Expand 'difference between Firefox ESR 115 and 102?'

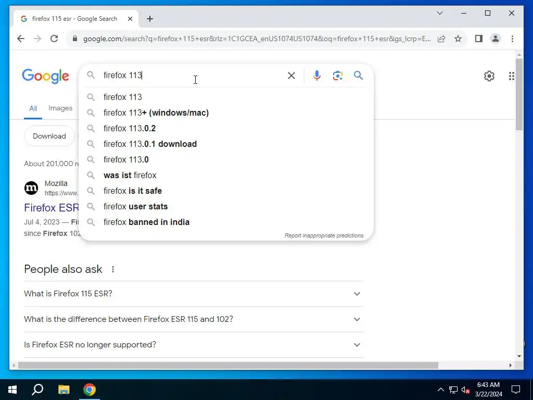(194, 319)
